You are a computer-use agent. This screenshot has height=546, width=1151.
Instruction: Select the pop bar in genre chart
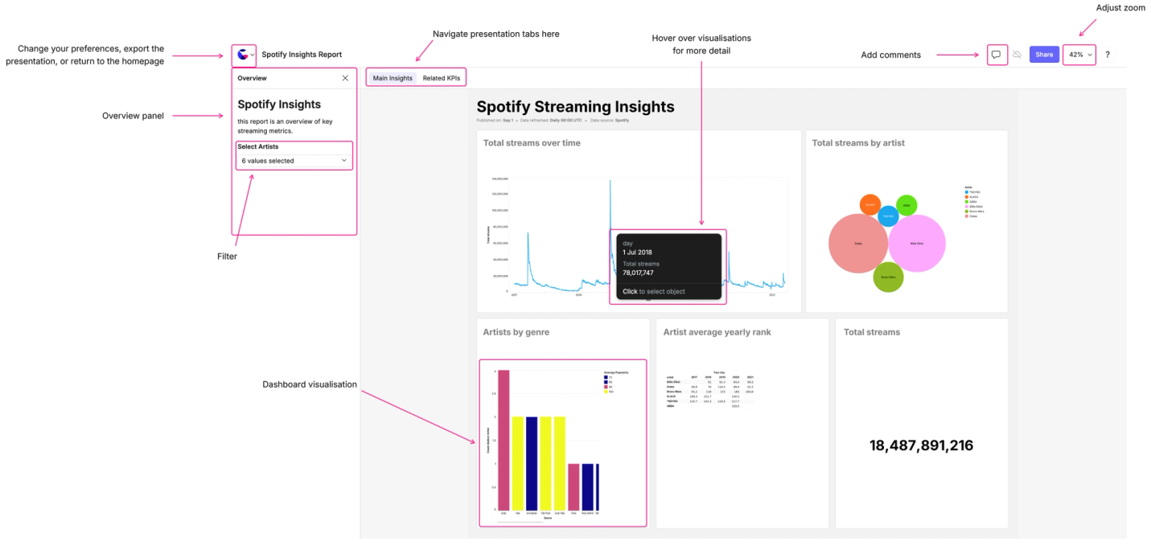[504, 440]
